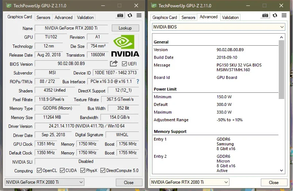
Task: Click the Advanced panel scrollbar thumb
Action: point(281,69)
